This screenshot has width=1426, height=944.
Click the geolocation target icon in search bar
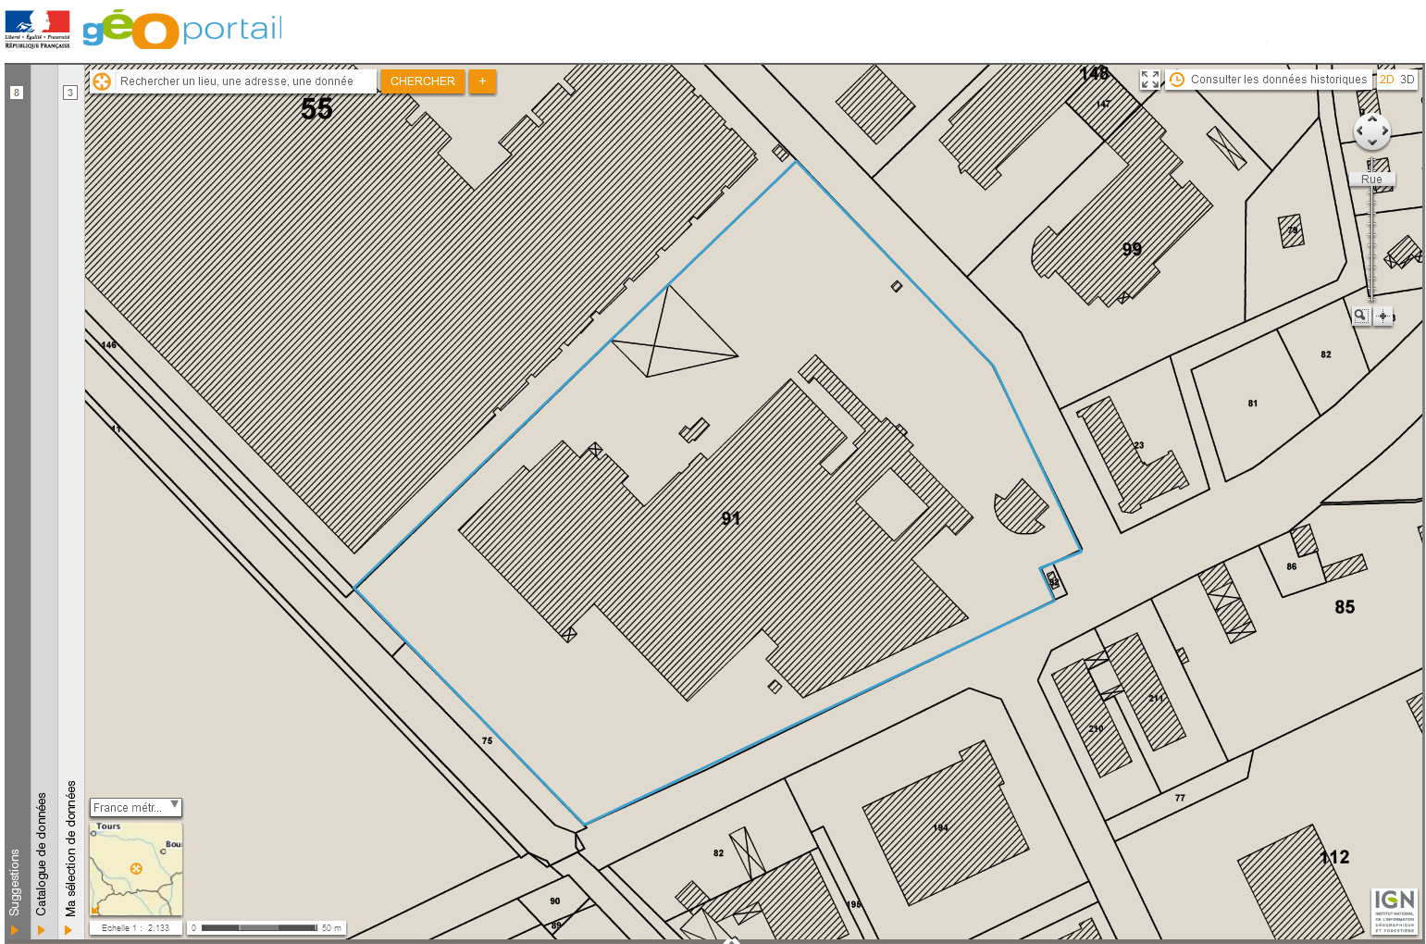[102, 81]
